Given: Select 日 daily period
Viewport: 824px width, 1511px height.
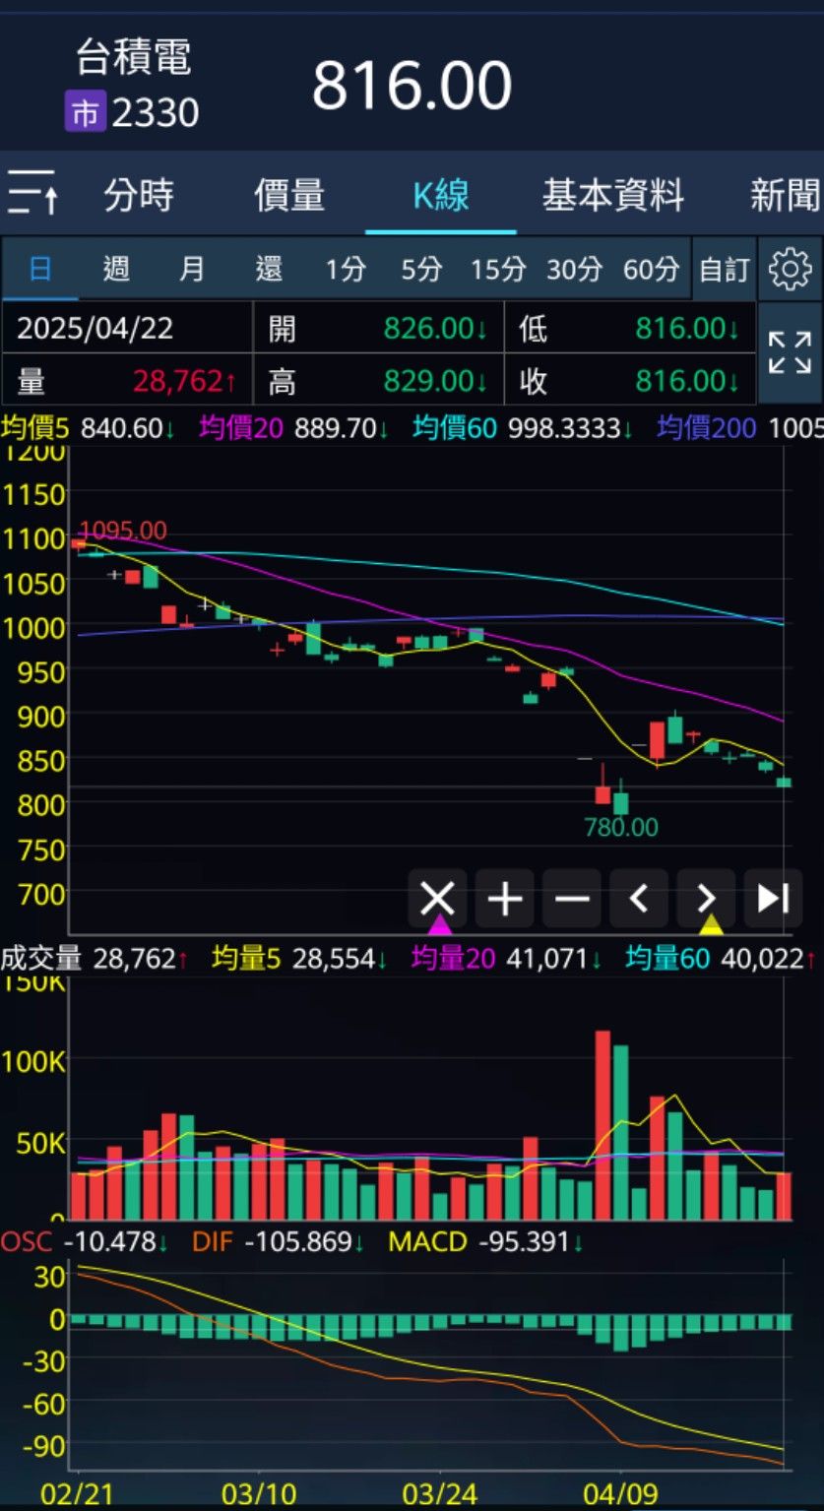Looking at the screenshot, I should click(x=39, y=268).
